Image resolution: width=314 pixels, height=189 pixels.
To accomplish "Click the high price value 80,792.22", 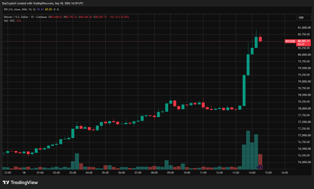I will pos(71,17).
